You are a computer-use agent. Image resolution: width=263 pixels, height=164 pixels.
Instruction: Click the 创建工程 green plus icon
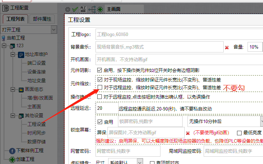13,159
